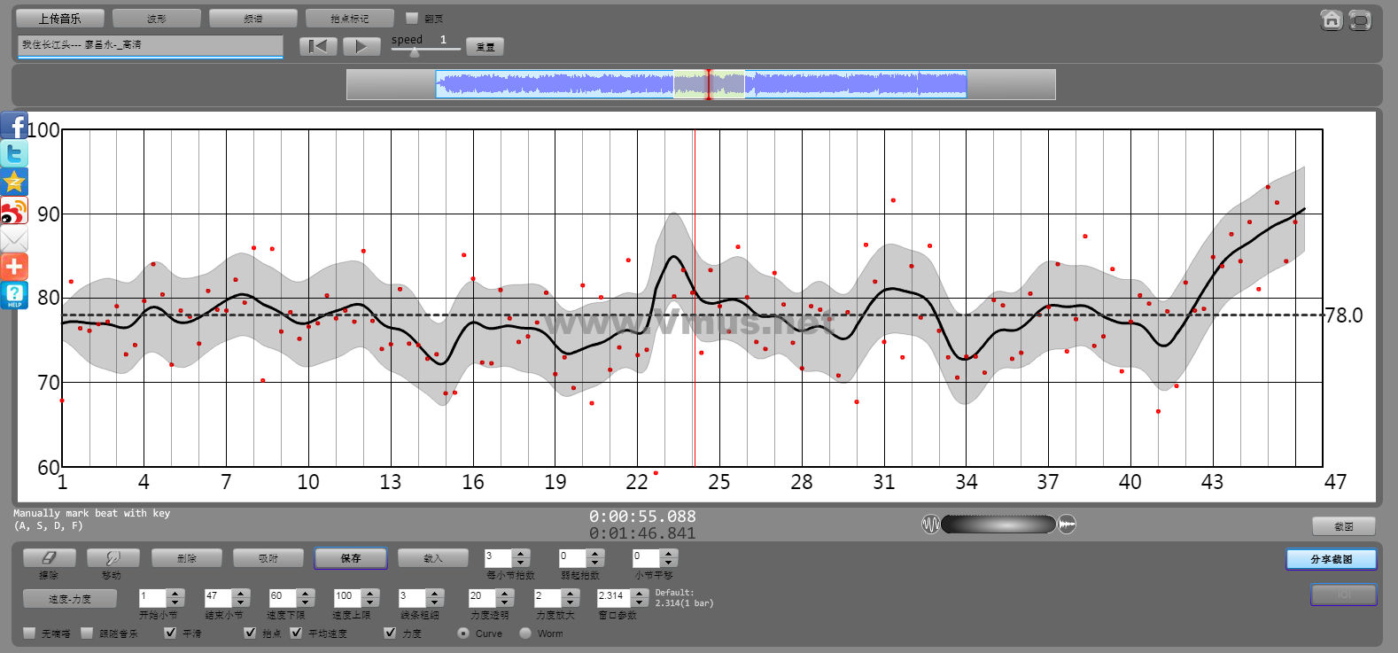Screen dimensions: 1398x653
Task: Increase 每小节拍数 with its up arrow
Action: click(521, 553)
